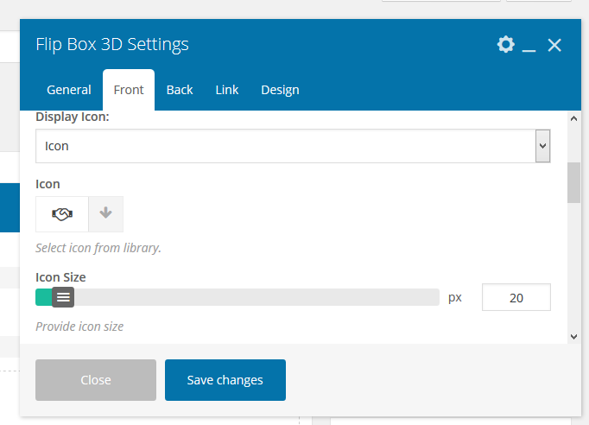Click the Save changes button
The image size is (589, 425).
225,380
